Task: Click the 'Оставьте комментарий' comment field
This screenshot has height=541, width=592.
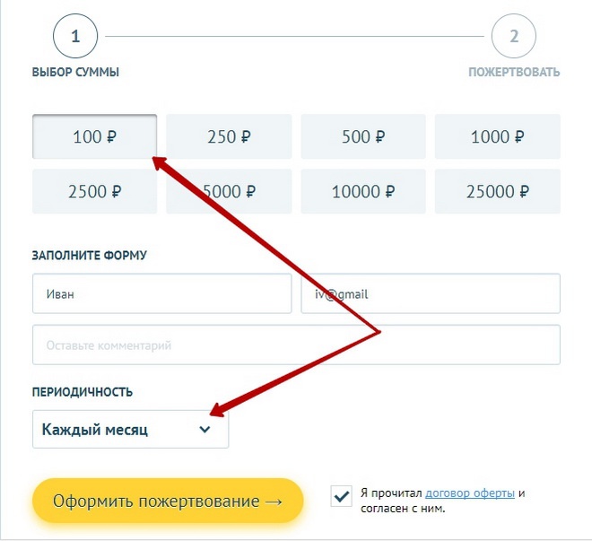Action: click(296, 345)
